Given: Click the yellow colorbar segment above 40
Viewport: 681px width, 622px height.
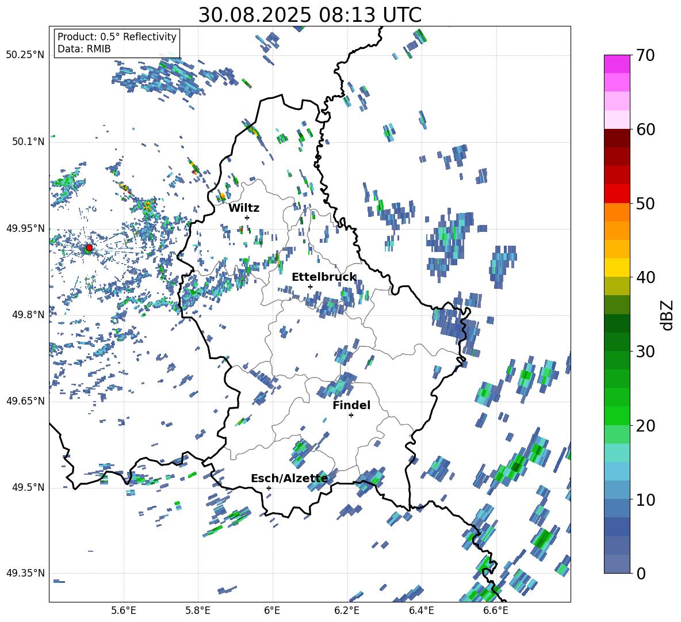Looking at the screenshot, I should [617, 268].
